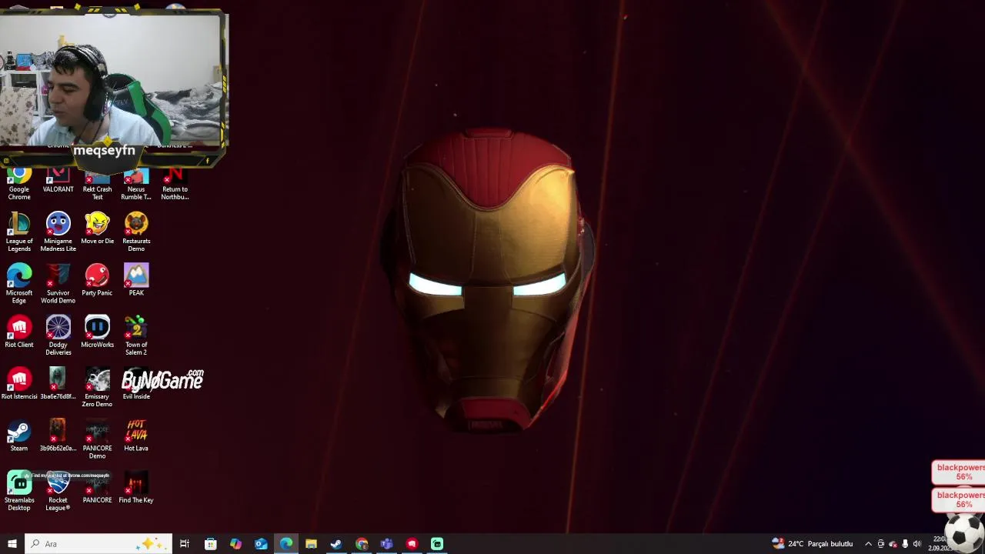Viewport: 985px width, 554px height.
Task: Select the Nexus Rumble desktop shortcut
Action: (x=136, y=185)
